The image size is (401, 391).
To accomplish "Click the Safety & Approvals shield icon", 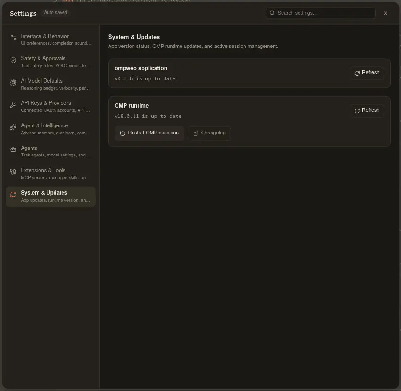I will click(x=13, y=60).
